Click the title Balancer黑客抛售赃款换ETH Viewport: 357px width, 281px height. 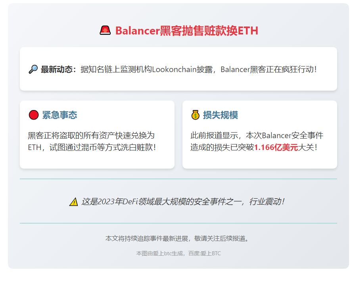[187, 30]
